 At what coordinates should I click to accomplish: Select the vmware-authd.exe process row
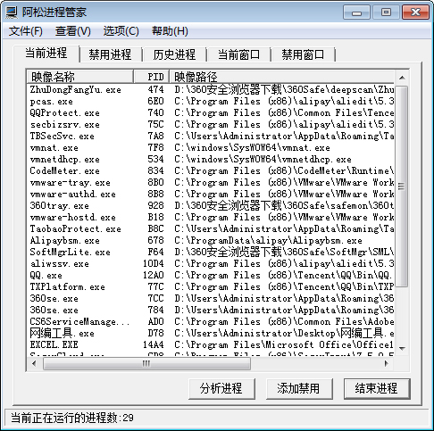tap(211, 194)
